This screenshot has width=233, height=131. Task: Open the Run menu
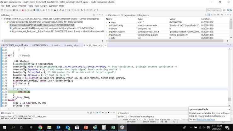(37, 6)
